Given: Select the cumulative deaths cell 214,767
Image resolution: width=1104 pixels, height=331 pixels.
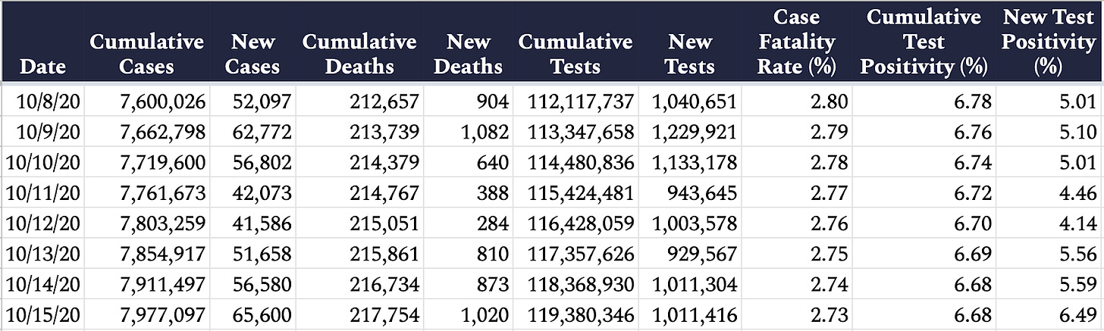Looking at the screenshot, I should 359,193.
